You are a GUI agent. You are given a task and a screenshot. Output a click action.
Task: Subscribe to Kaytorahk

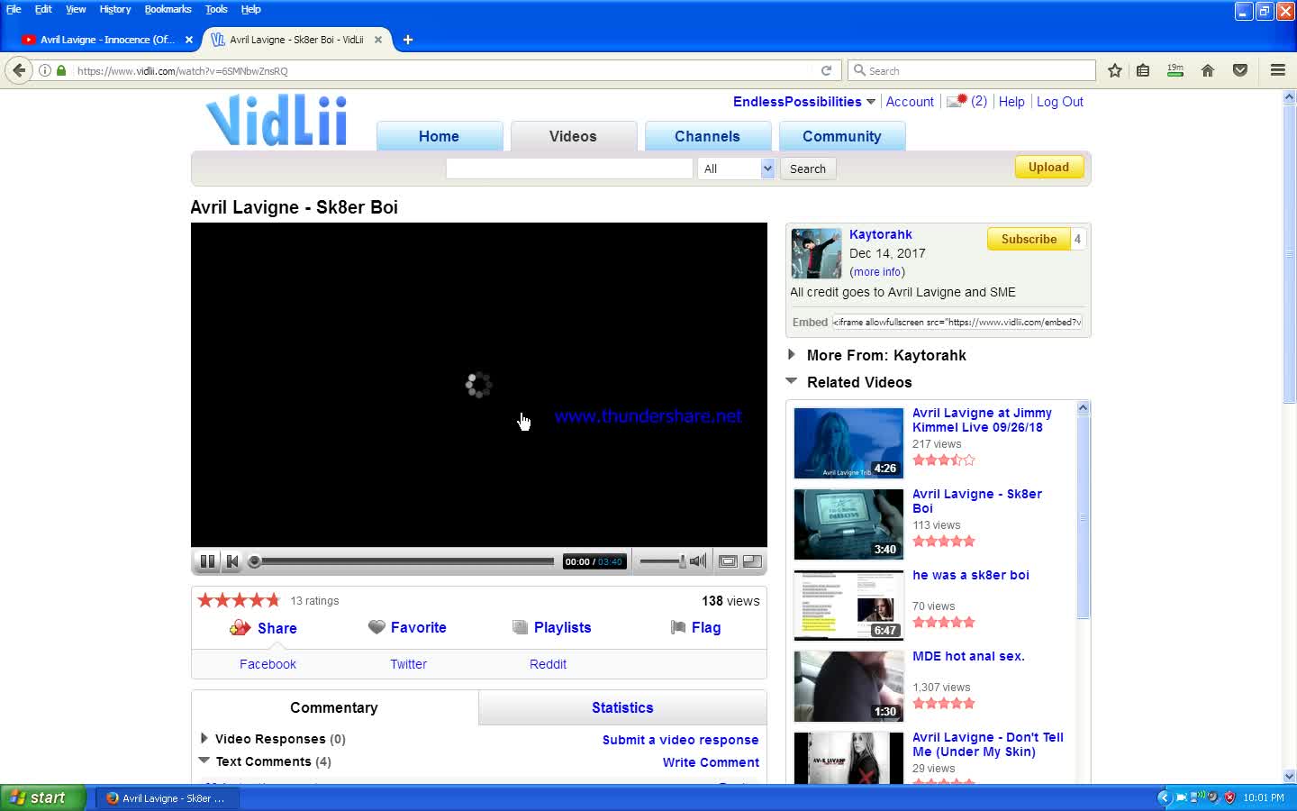1029,239
